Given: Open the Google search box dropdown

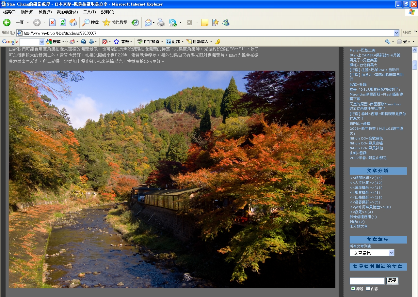Looking at the screenshot, I should click(x=42, y=42).
